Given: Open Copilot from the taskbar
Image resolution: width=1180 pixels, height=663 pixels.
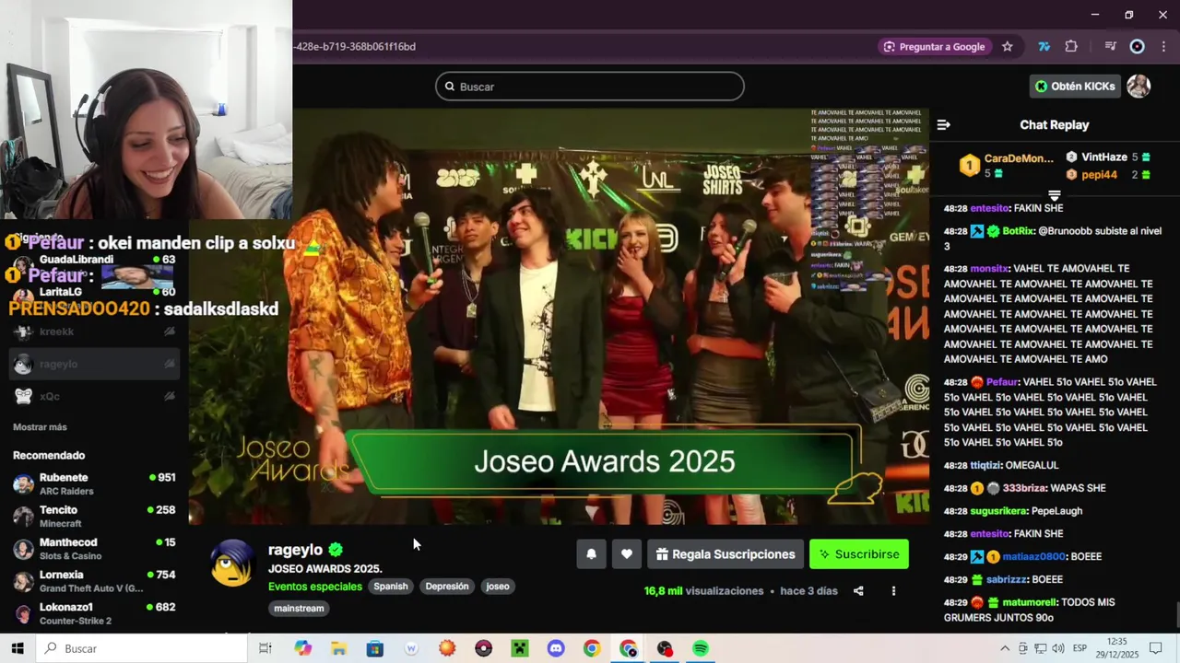Looking at the screenshot, I should 303,648.
